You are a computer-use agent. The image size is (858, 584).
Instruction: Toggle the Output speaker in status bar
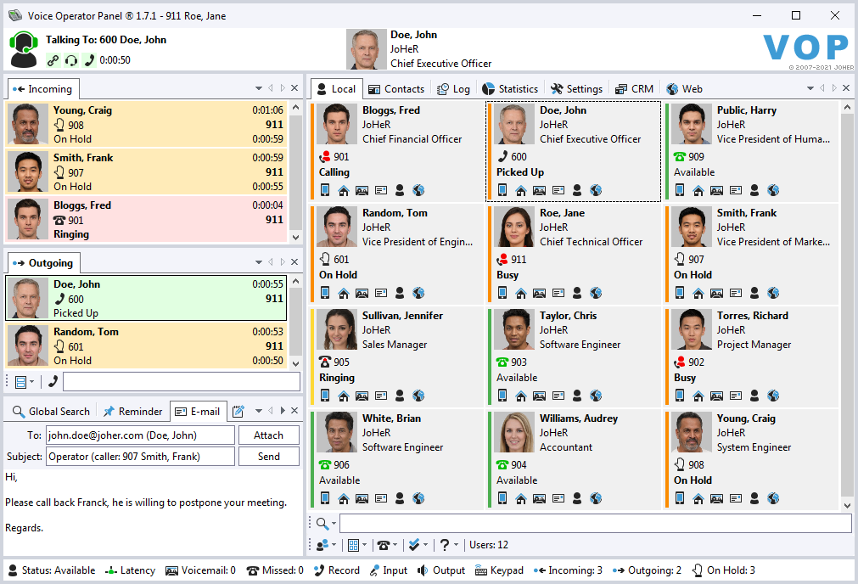click(440, 570)
